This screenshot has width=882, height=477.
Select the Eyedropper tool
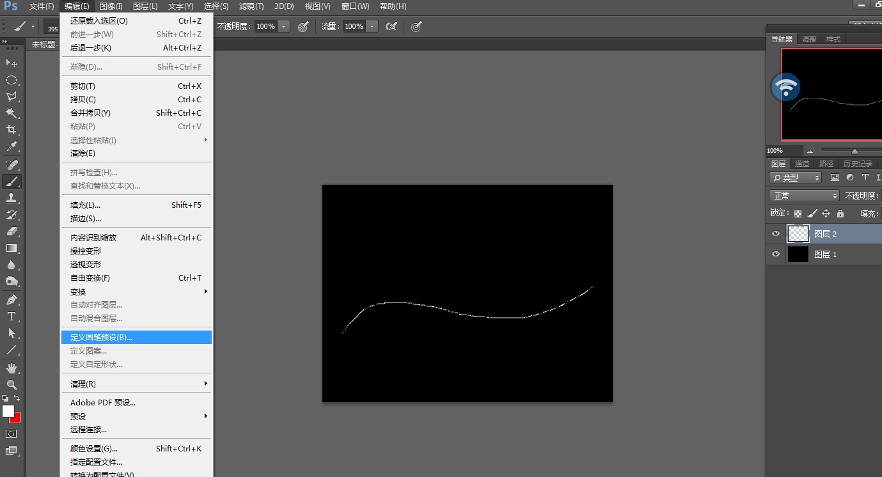coord(12,147)
